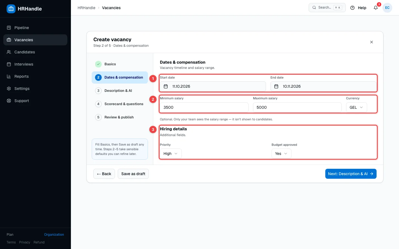Click the calendar icon in End date
Image resolution: width=399 pixels, height=249 pixels.
[276, 86]
